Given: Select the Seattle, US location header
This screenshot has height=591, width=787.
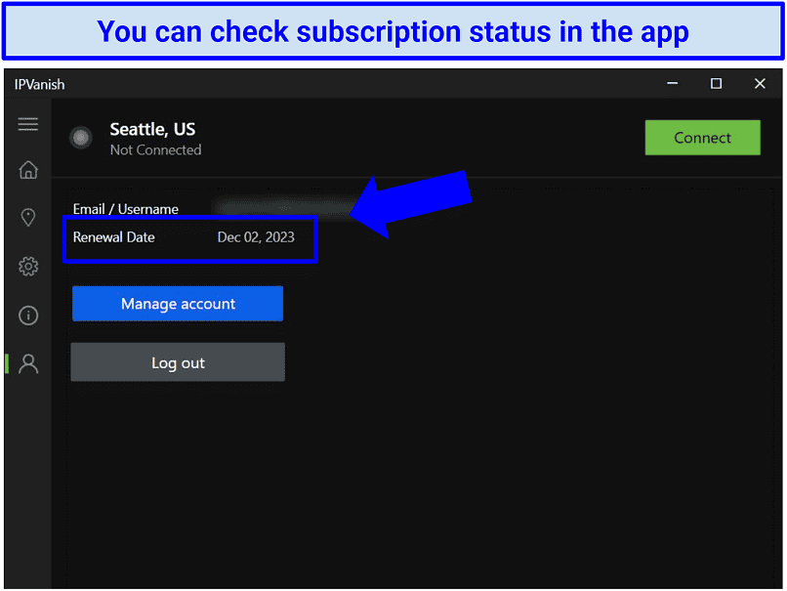Looking at the screenshot, I should [x=152, y=128].
